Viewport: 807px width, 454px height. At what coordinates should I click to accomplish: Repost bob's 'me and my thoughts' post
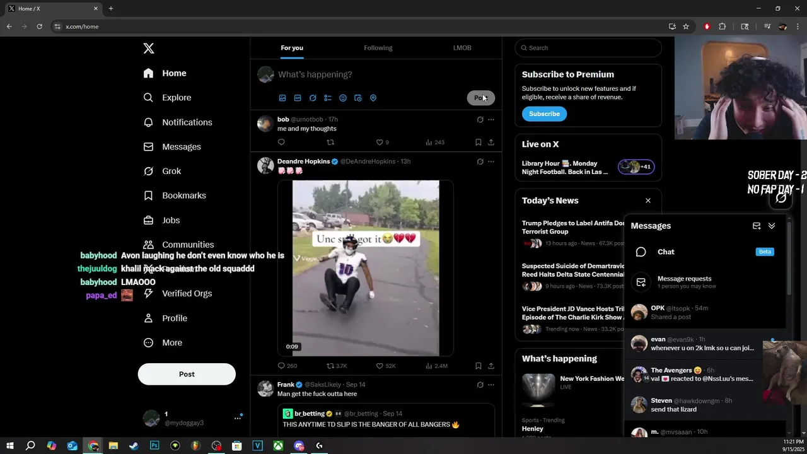tap(330, 143)
